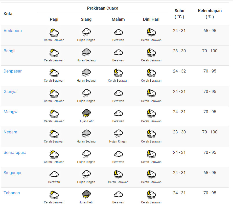
Task: Click Gianyar's Dini Hari moon icon
Action: coord(151,93)
